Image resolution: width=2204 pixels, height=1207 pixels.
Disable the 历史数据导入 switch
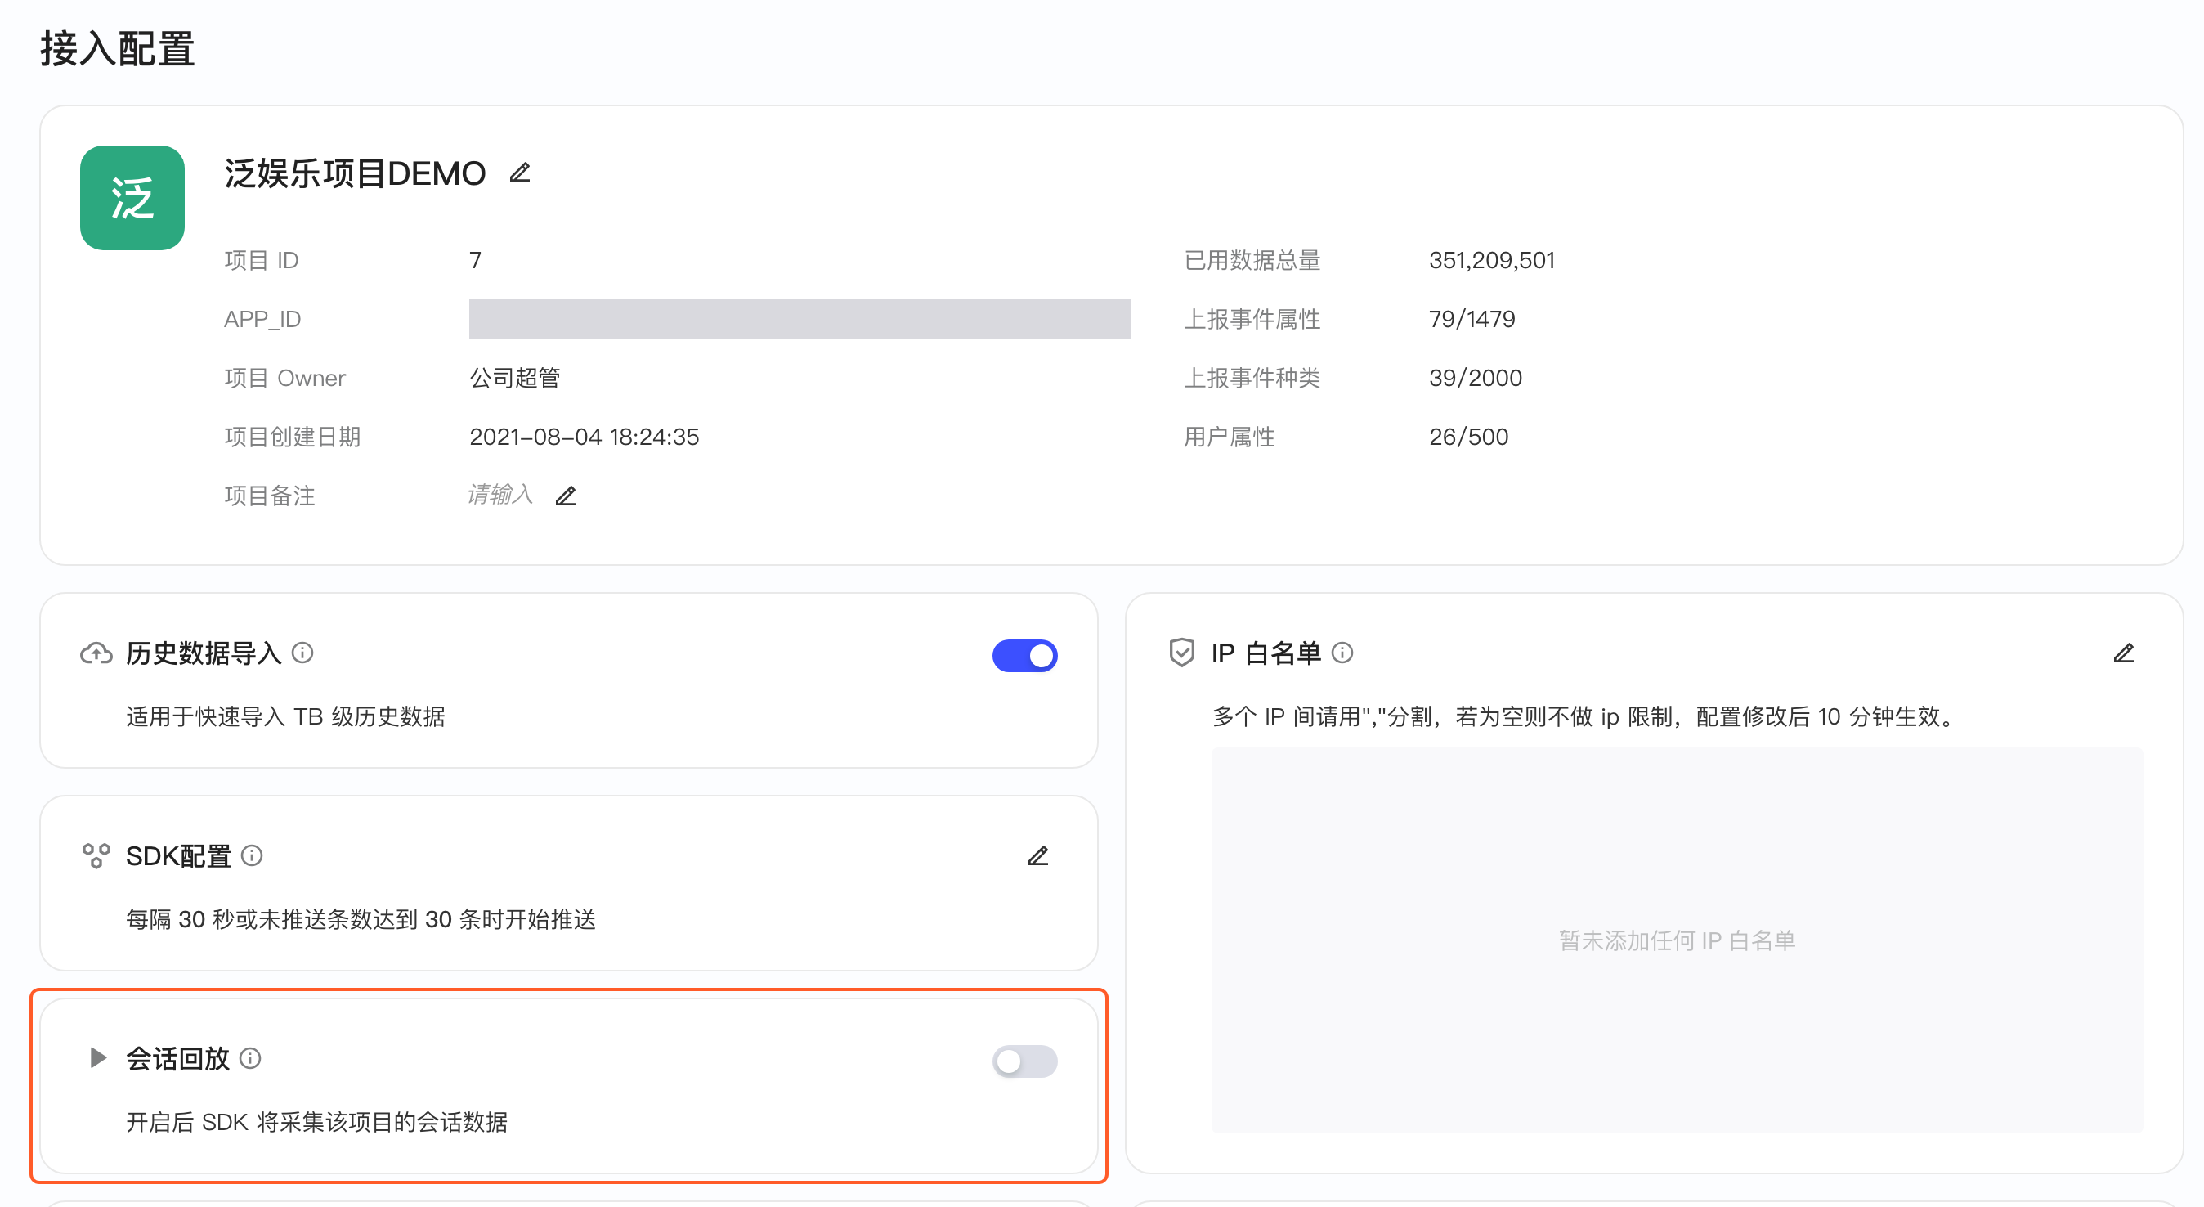point(1025,656)
